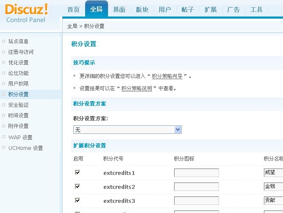Open 用户权限 in the sidebar
The image size is (283, 213).
(x=18, y=84)
